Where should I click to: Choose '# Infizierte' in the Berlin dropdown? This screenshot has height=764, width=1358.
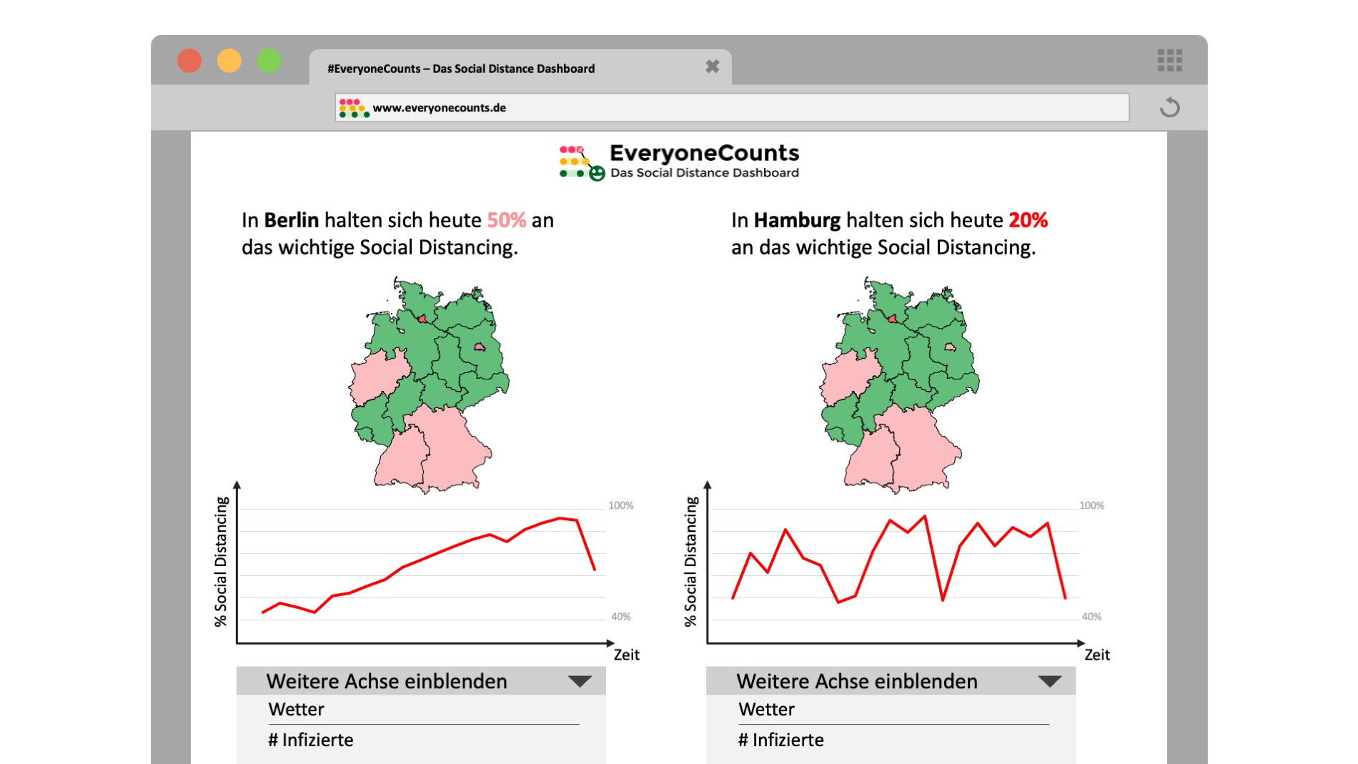point(311,740)
